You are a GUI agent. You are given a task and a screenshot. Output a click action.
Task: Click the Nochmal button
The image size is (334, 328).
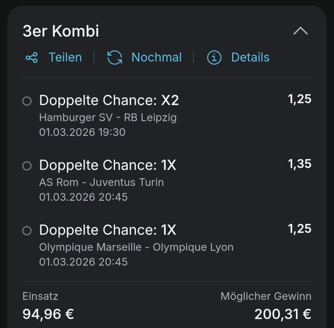[156, 57]
